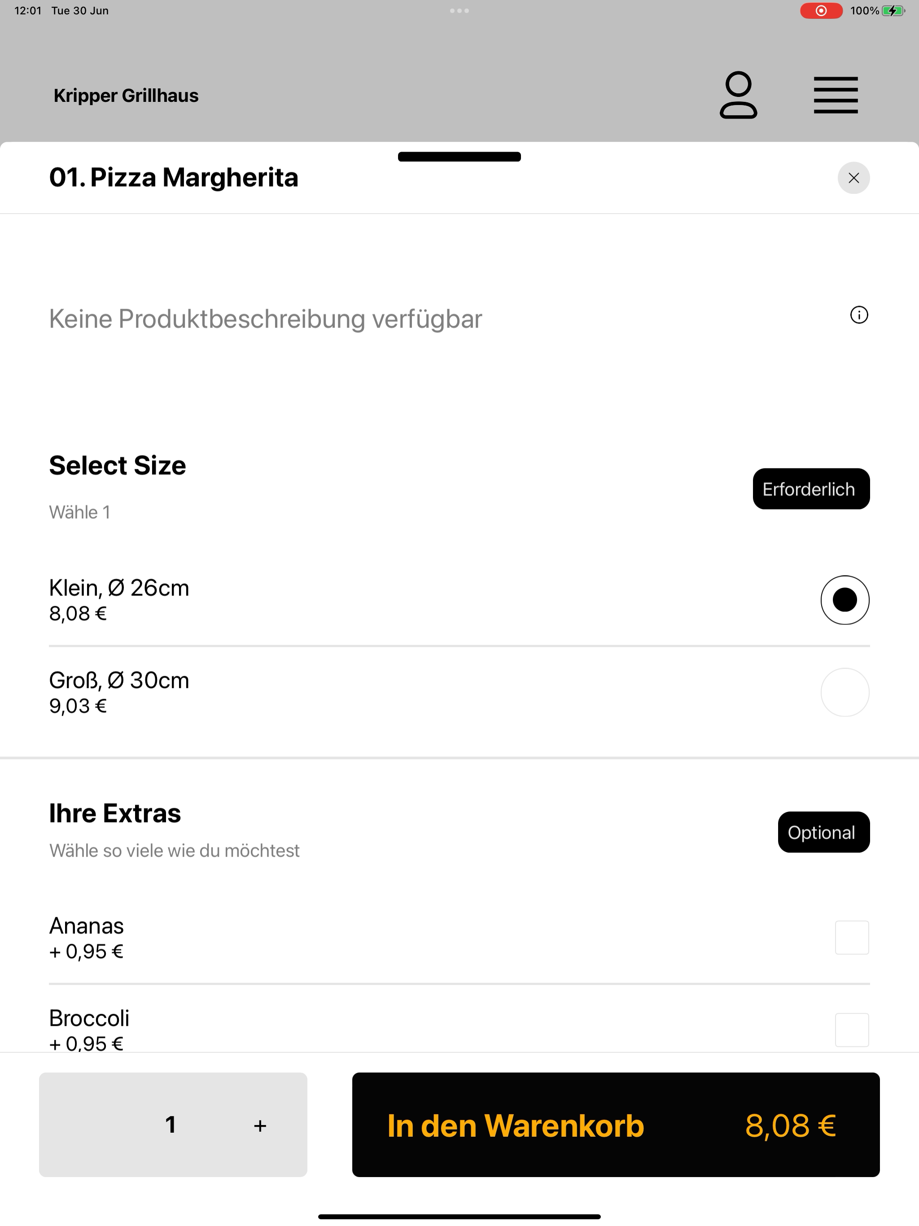The height and width of the screenshot is (1226, 919).
Task: Tap the quantity value 1
Action: [171, 1125]
